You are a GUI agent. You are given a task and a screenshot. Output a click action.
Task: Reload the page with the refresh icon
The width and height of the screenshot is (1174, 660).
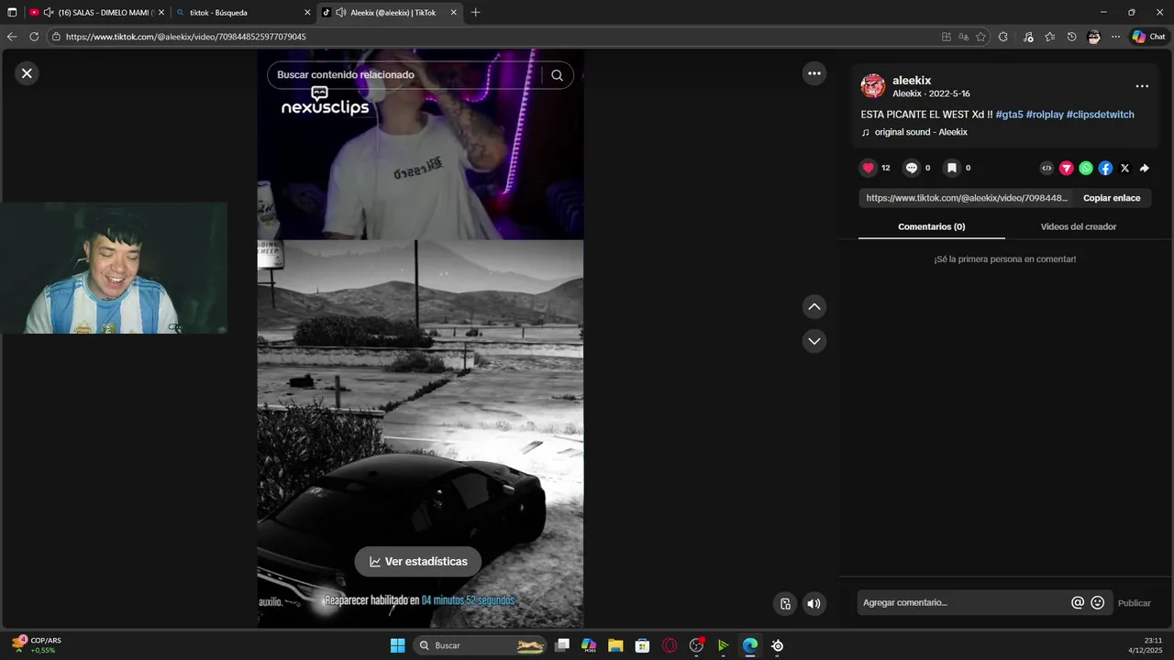click(x=34, y=37)
